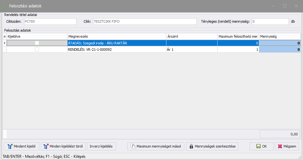Sort by the Megnevezés column header
The image size is (303, 160).
tap(116, 37)
